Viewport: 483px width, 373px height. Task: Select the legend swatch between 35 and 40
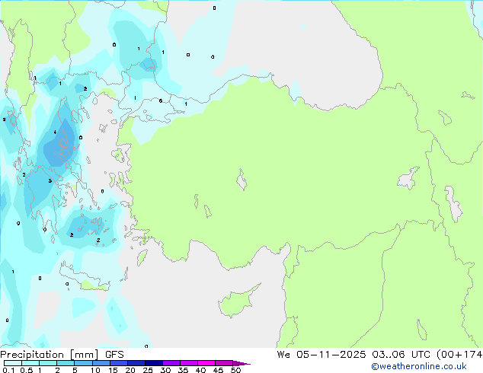pyautogui.click(x=189, y=363)
